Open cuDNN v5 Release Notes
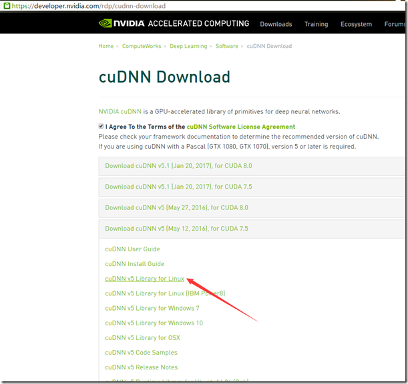The image size is (408, 384). click(x=142, y=367)
